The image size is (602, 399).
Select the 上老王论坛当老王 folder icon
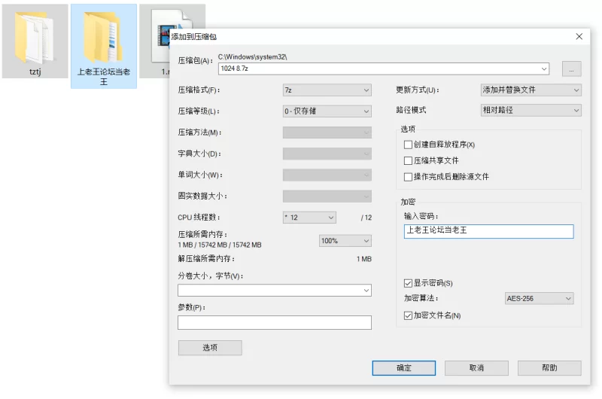pyautogui.click(x=104, y=38)
